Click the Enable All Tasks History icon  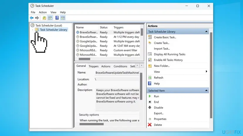coord(150,60)
